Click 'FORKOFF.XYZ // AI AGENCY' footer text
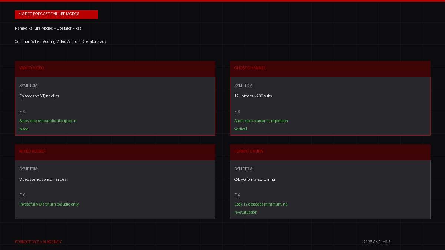This screenshot has width=445, height=250. [x=38, y=242]
